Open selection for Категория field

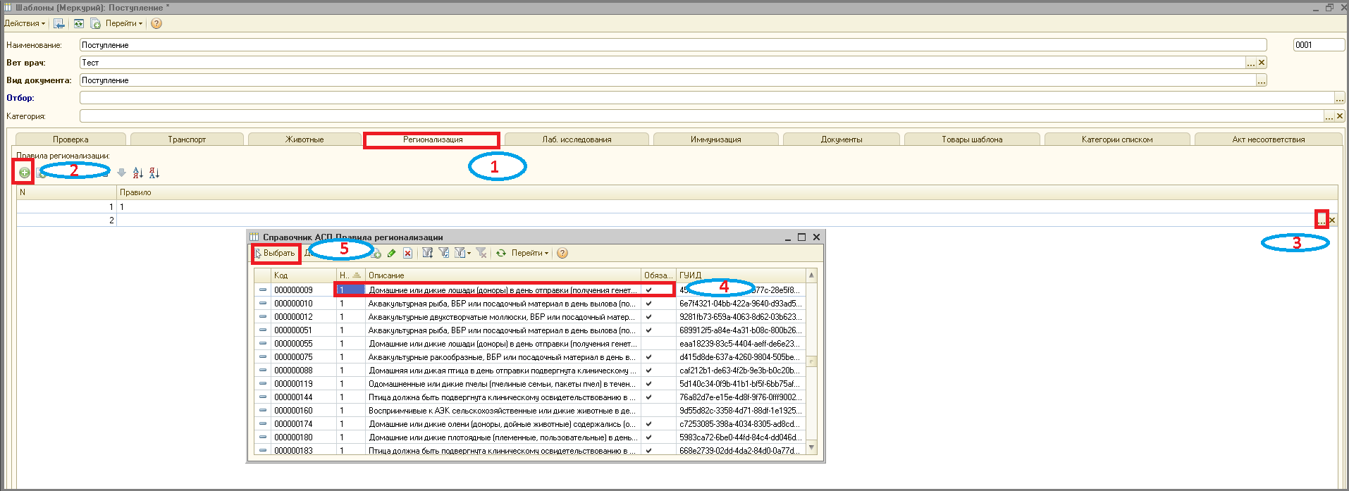coord(1329,116)
